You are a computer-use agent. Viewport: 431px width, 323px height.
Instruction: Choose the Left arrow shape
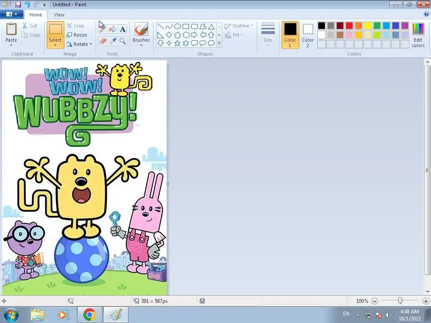(203, 35)
